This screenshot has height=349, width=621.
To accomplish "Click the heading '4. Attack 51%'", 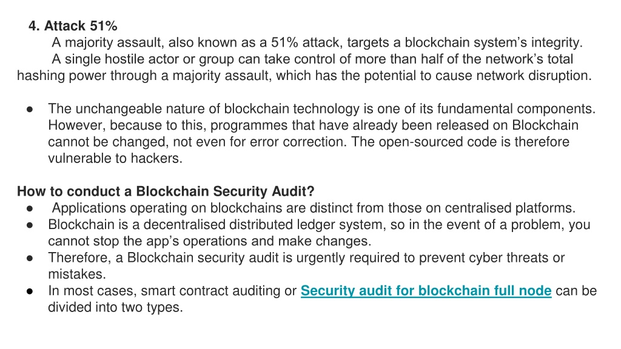I will [73, 25].
